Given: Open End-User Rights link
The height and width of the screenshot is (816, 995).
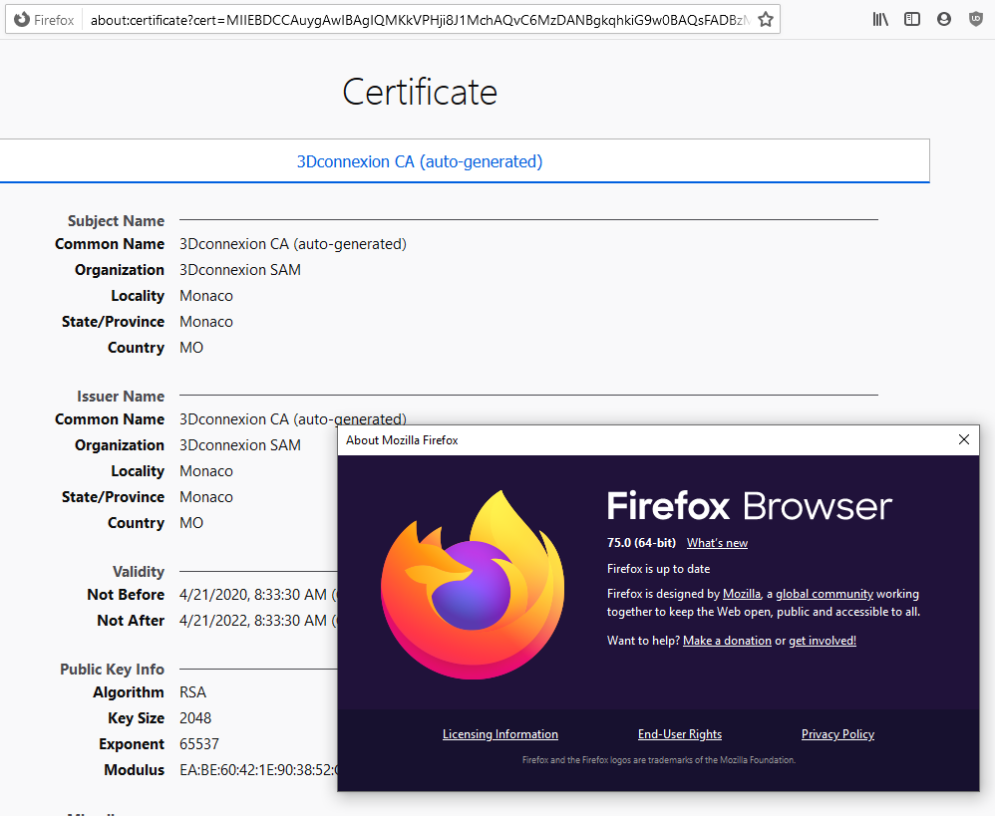Looking at the screenshot, I should 680,734.
